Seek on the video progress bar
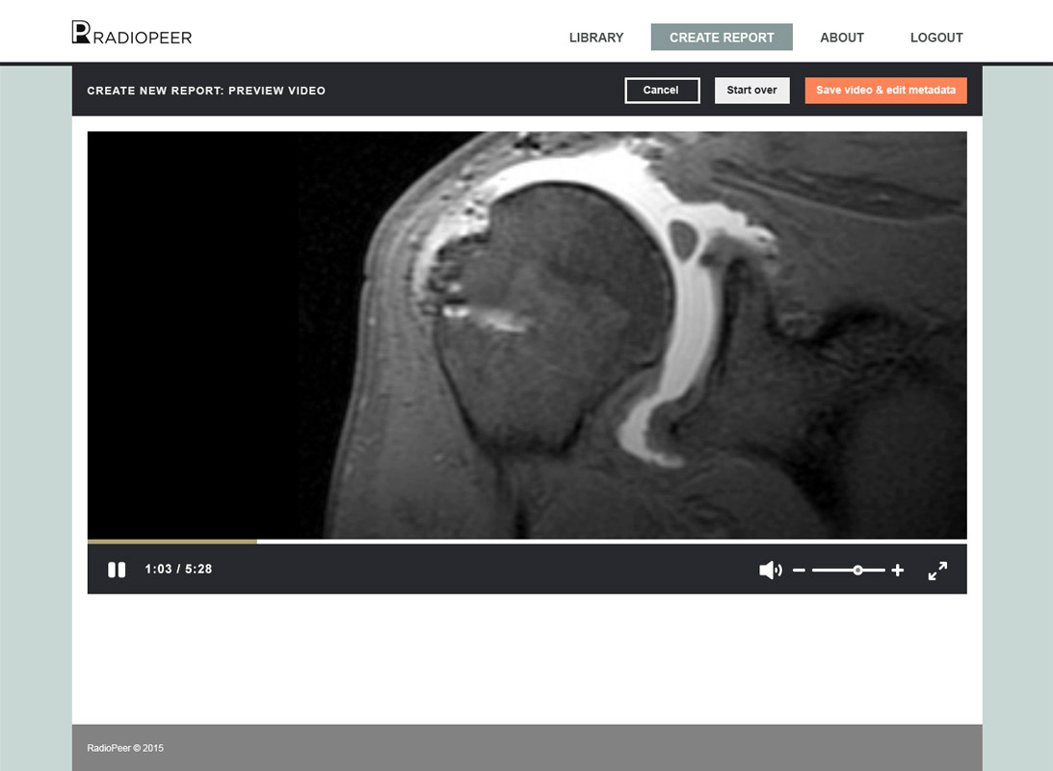The image size is (1053, 771). pos(527,542)
